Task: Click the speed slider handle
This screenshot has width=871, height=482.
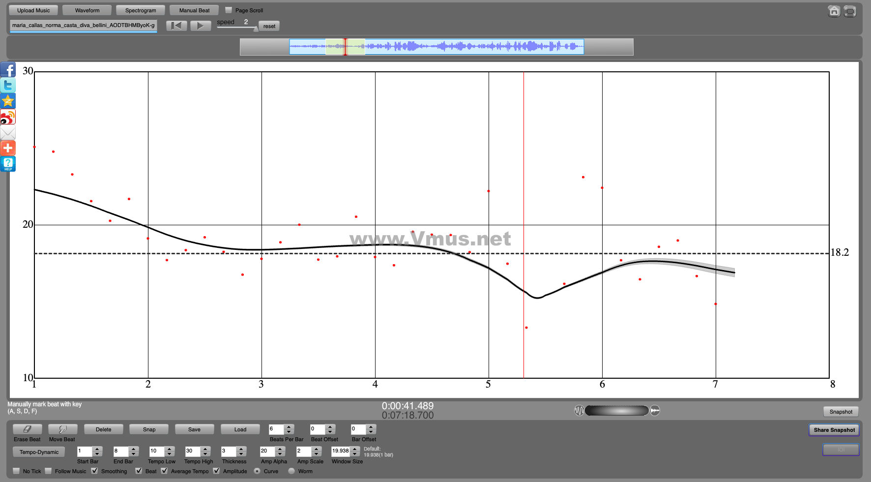Action: click(256, 29)
